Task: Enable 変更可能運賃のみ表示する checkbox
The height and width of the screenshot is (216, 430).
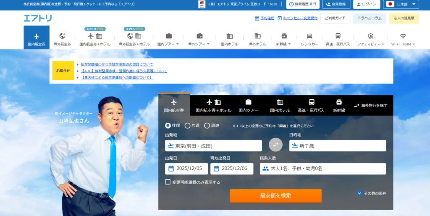Action: [168, 182]
